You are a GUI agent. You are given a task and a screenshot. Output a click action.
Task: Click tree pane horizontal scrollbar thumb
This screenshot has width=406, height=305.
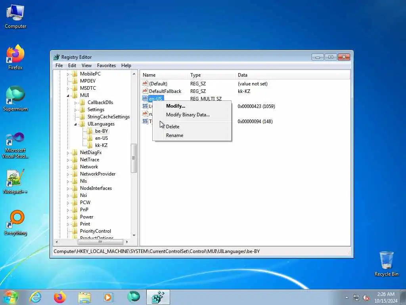point(100,242)
